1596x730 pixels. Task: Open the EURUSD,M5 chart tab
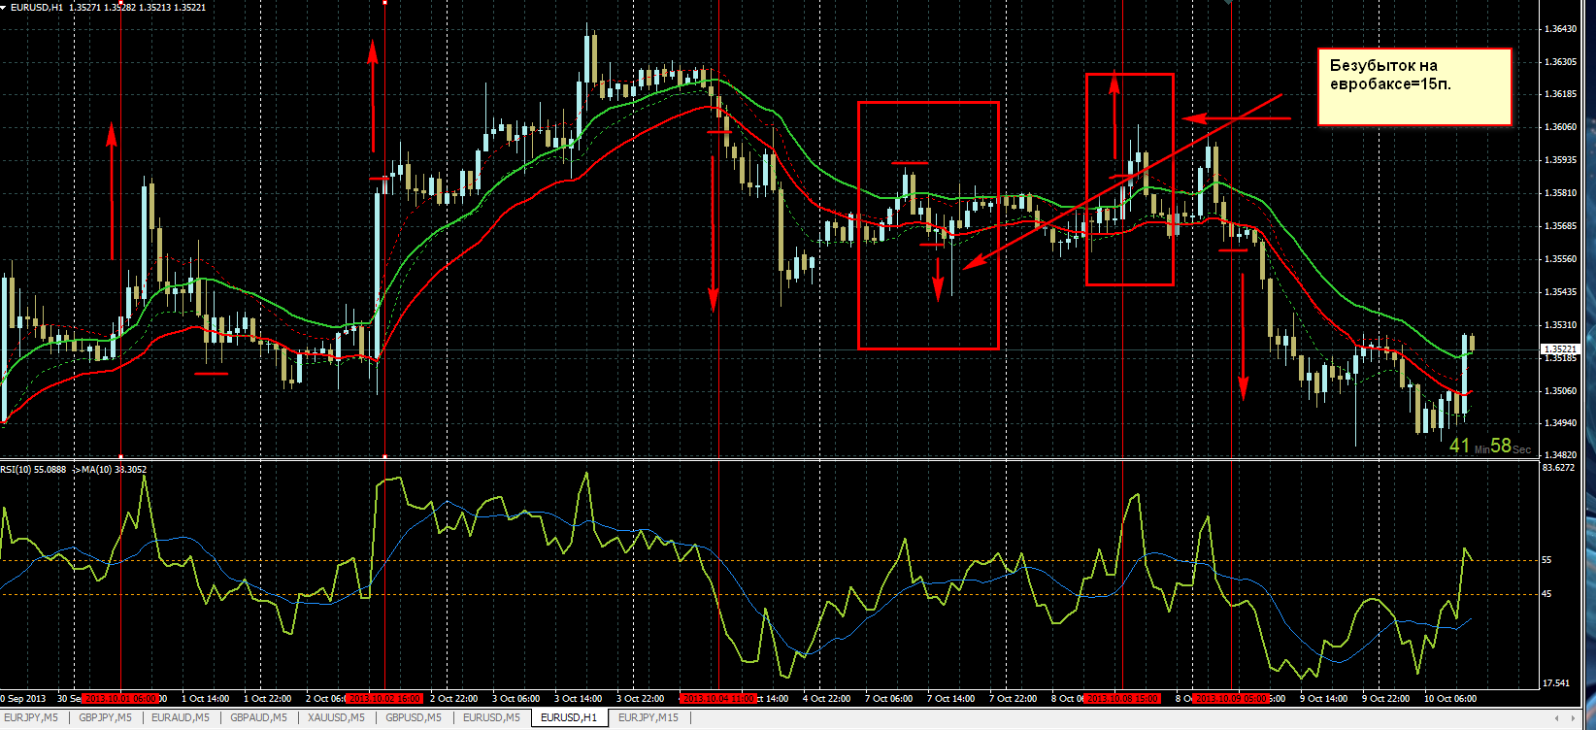pyautogui.click(x=491, y=718)
